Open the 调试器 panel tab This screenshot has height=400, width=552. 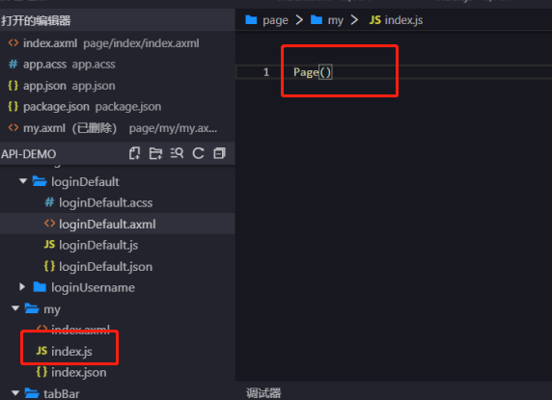(263, 392)
